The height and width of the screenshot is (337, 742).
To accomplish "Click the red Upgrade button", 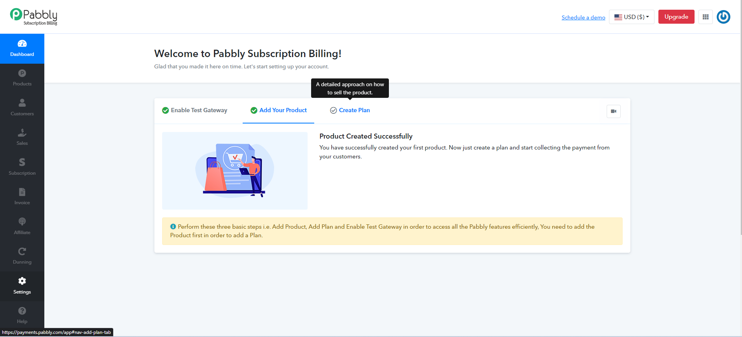I will pos(676,17).
